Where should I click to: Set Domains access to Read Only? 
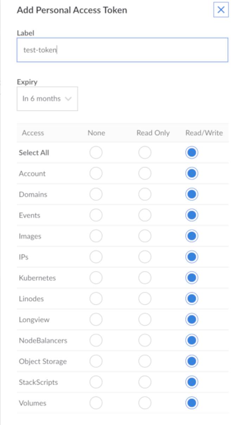pos(144,194)
